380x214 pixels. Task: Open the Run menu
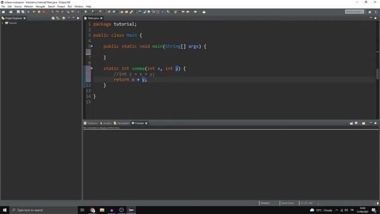[x=69, y=7]
